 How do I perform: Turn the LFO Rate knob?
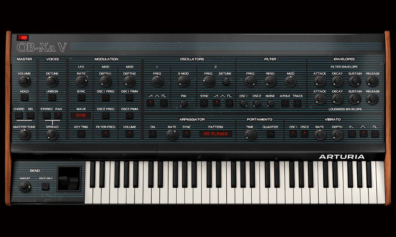tap(81, 81)
